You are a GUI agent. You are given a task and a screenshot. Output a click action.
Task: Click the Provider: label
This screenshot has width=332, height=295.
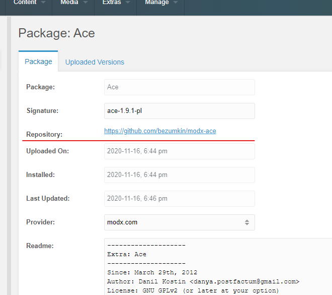point(40,222)
